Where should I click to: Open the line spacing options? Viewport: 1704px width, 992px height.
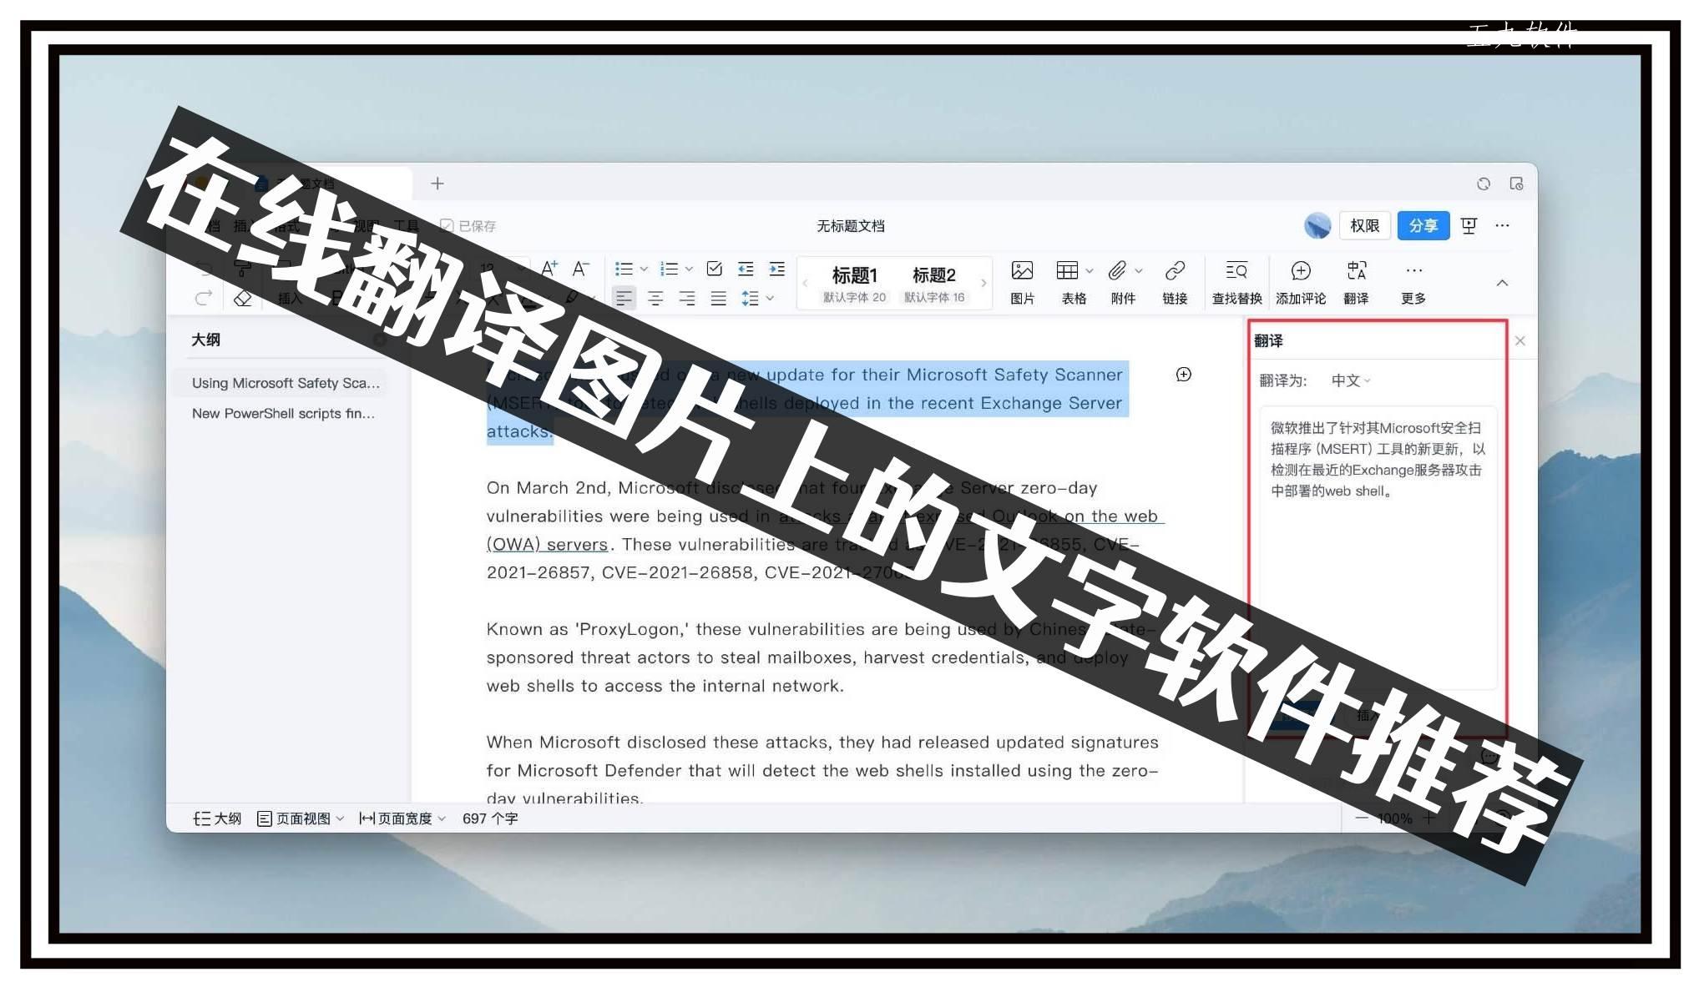(750, 298)
